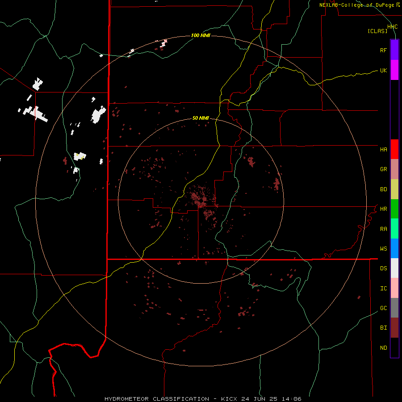Click the 'NEXLAB-College of DuPage' credit text
Viewport: 402px width, 402px height.
point(356,5)
